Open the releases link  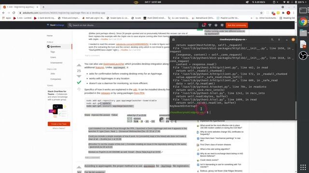point(105,93)
